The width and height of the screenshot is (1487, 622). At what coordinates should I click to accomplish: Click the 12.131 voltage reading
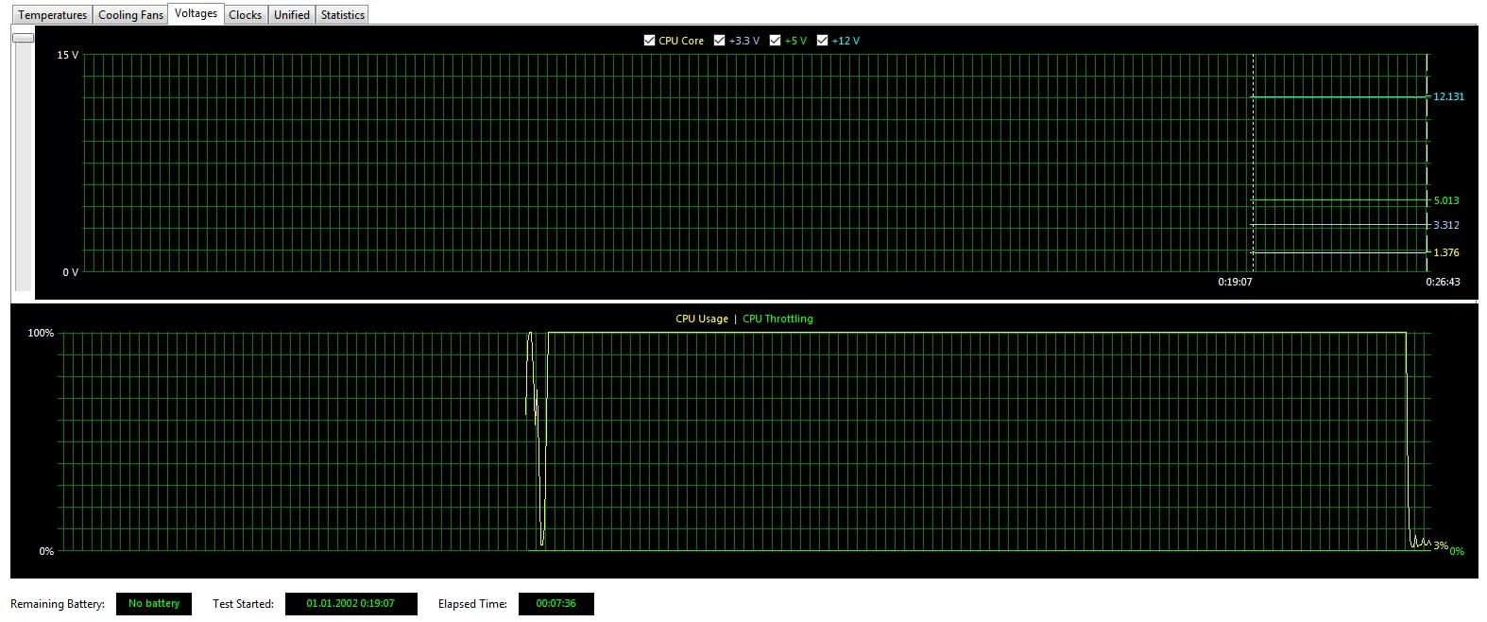[1448, 96]
